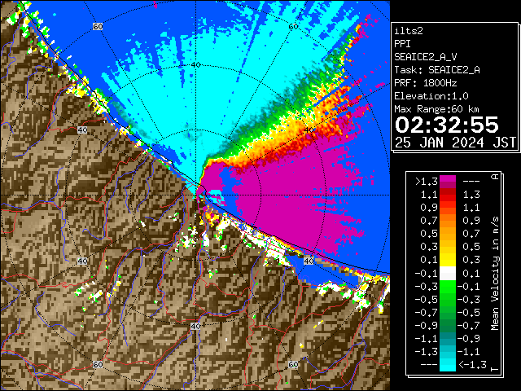
Task: Click the radar origin where range axes cross
Action: tap(195, 195)
